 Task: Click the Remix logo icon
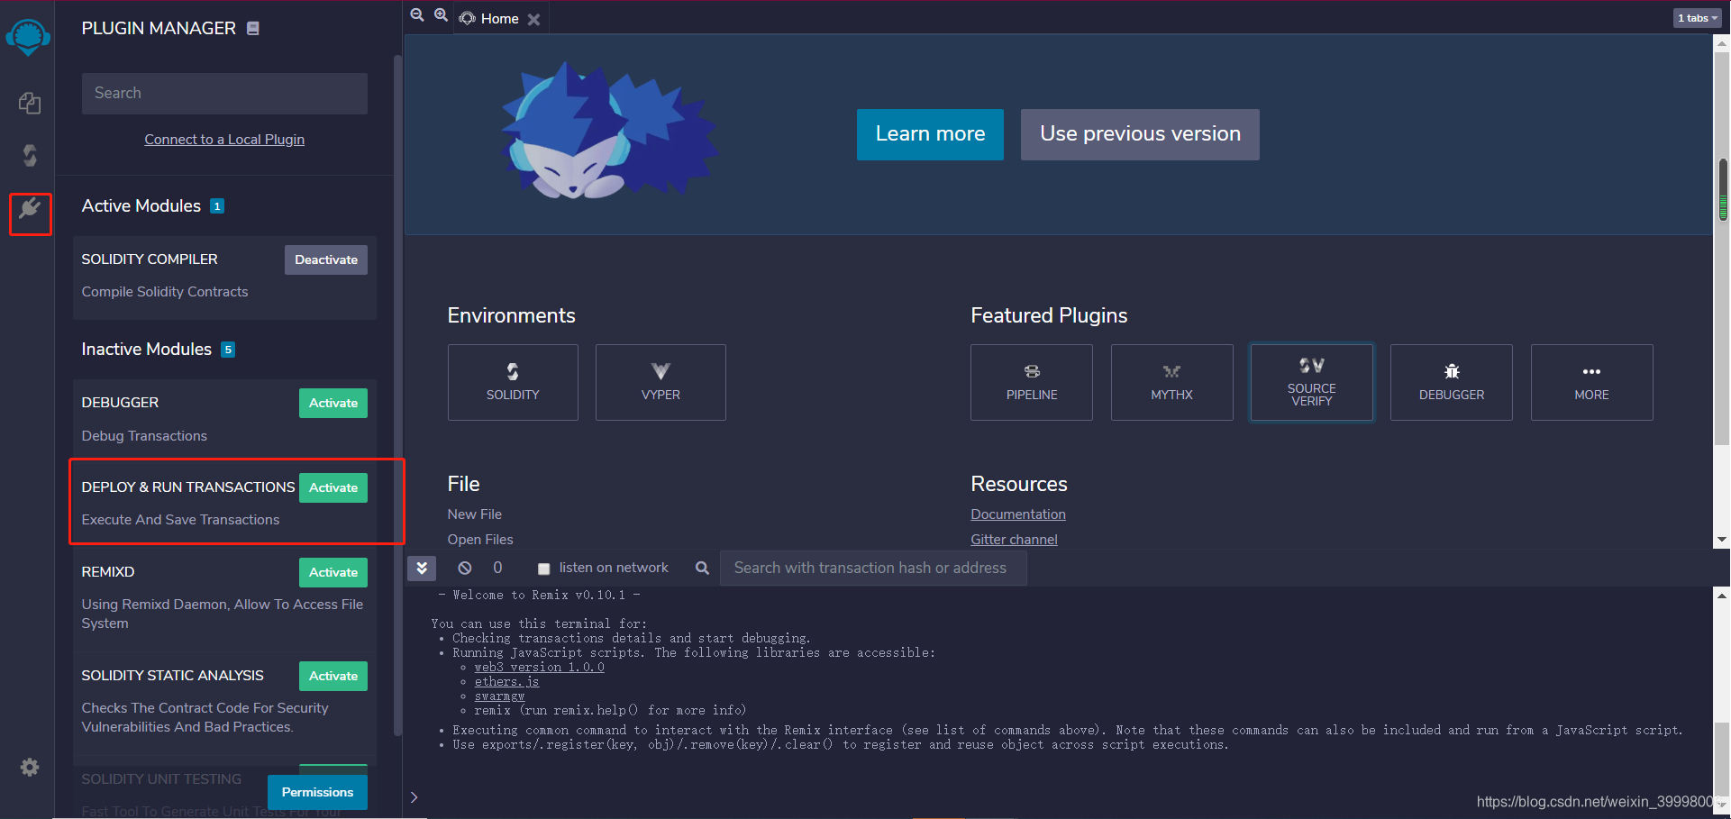click(28, 37)
